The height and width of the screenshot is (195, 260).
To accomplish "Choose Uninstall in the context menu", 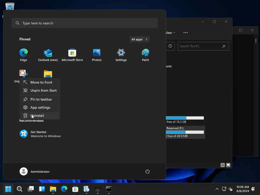I will (x=40, y=116).
